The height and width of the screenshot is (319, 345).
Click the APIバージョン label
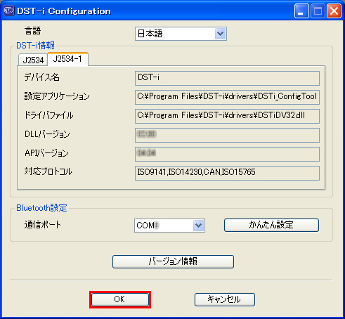tap(46, 153)
